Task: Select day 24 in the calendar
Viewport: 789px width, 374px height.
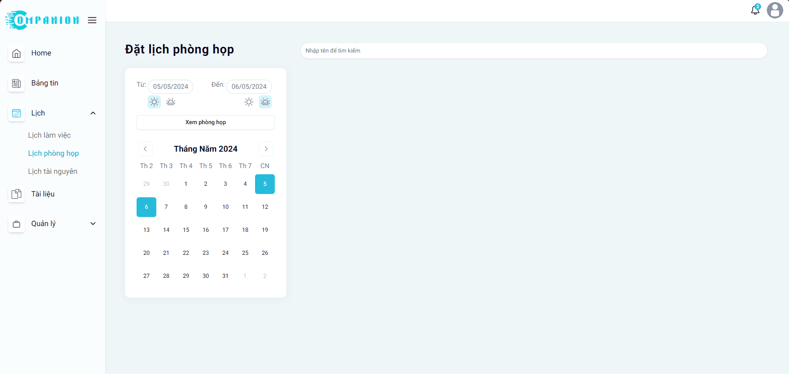Action: pos(225,253)
